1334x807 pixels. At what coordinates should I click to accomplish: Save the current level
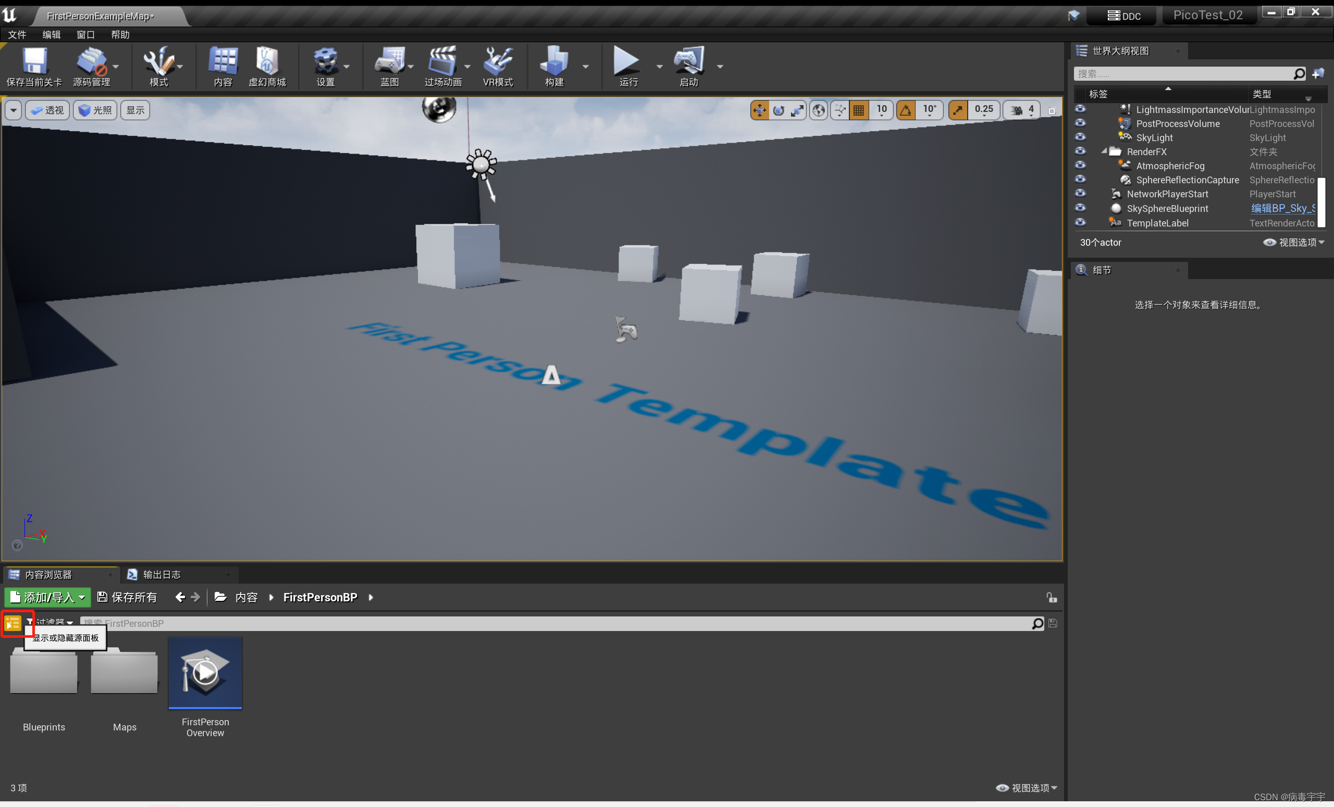click(x=33, y=66)
